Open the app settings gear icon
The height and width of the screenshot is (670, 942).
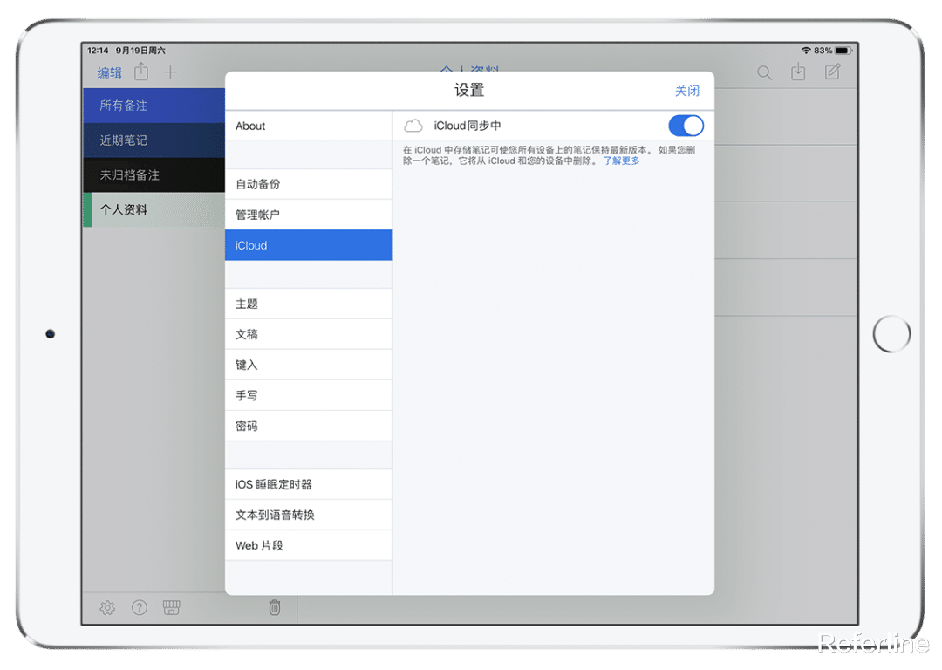coord(106,608)
